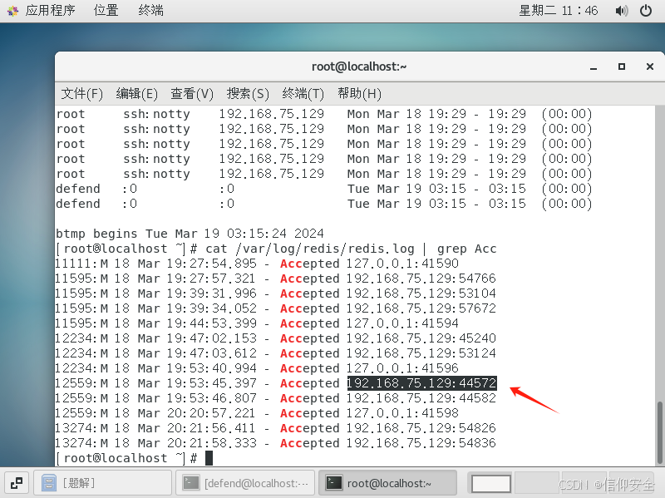
Task: Open the 终端(T) terminal menu
Action: coord(303,93)
